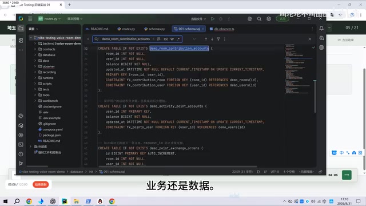Focus the find bar search field

[x=126, y=39]
